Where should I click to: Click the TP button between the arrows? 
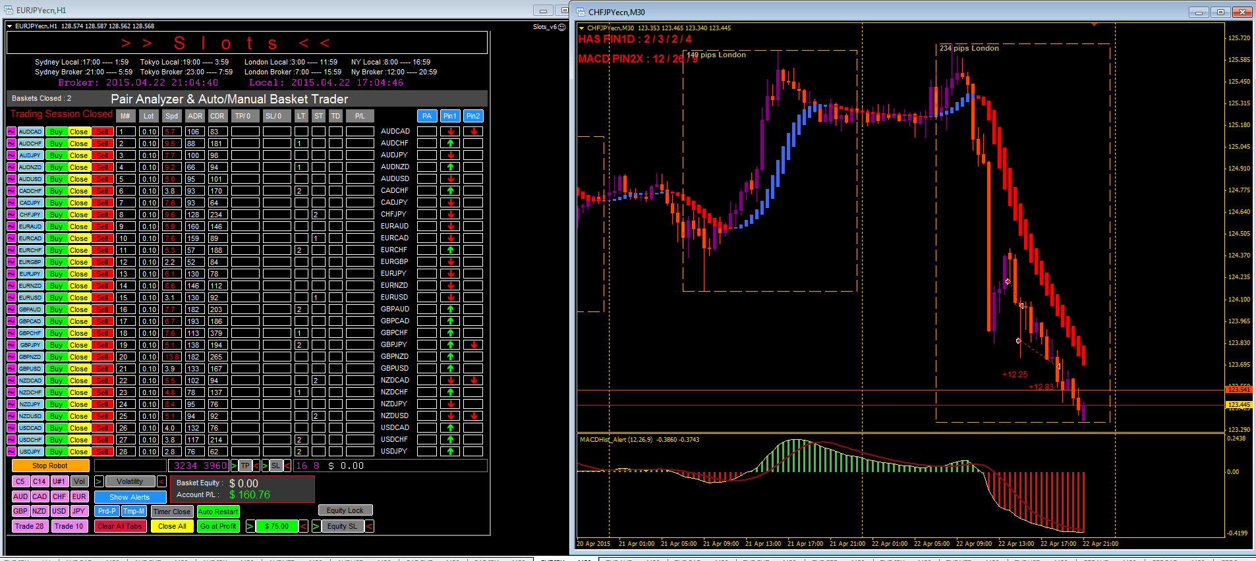click(245, 466)
